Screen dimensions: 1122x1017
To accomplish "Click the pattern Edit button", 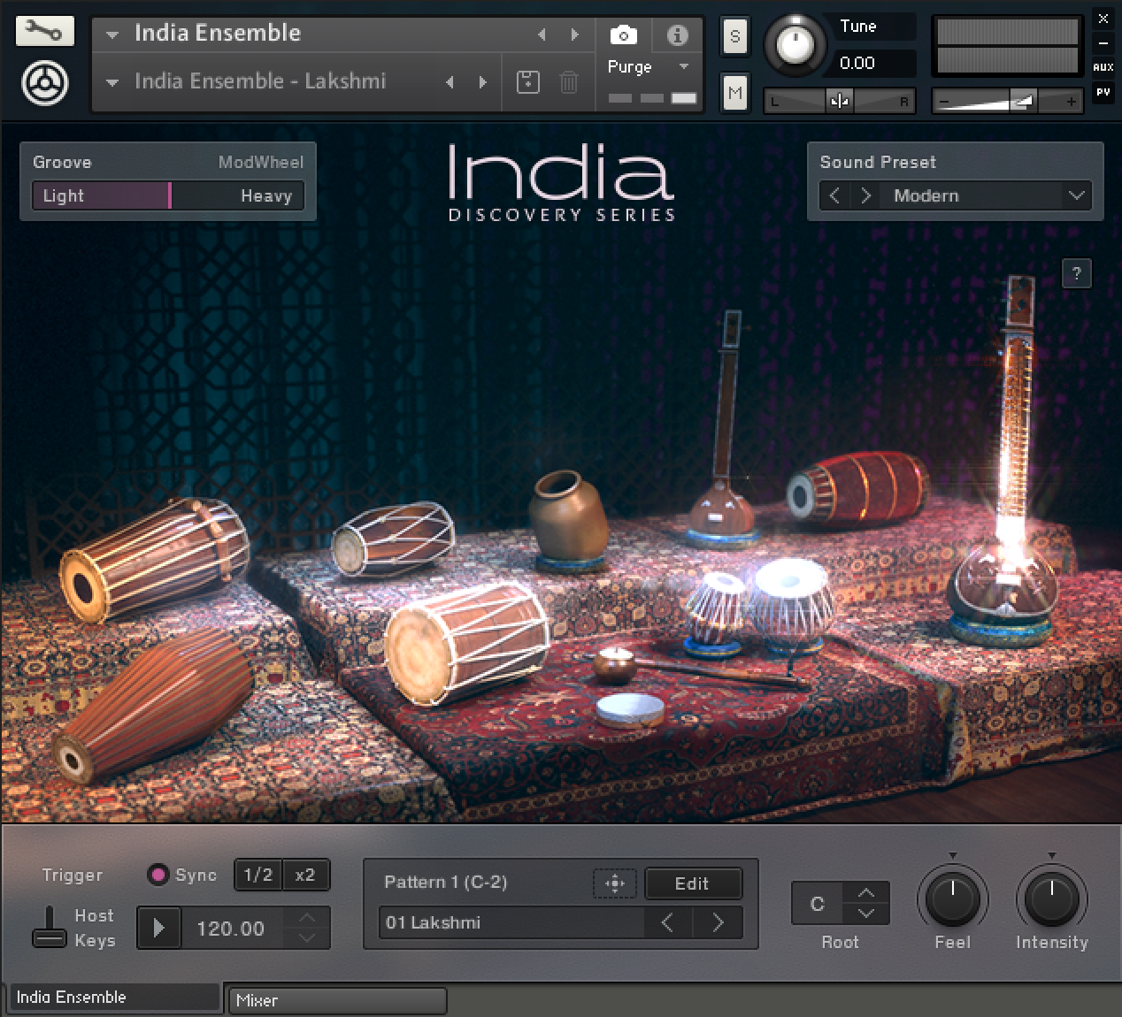I will (692, 883).
